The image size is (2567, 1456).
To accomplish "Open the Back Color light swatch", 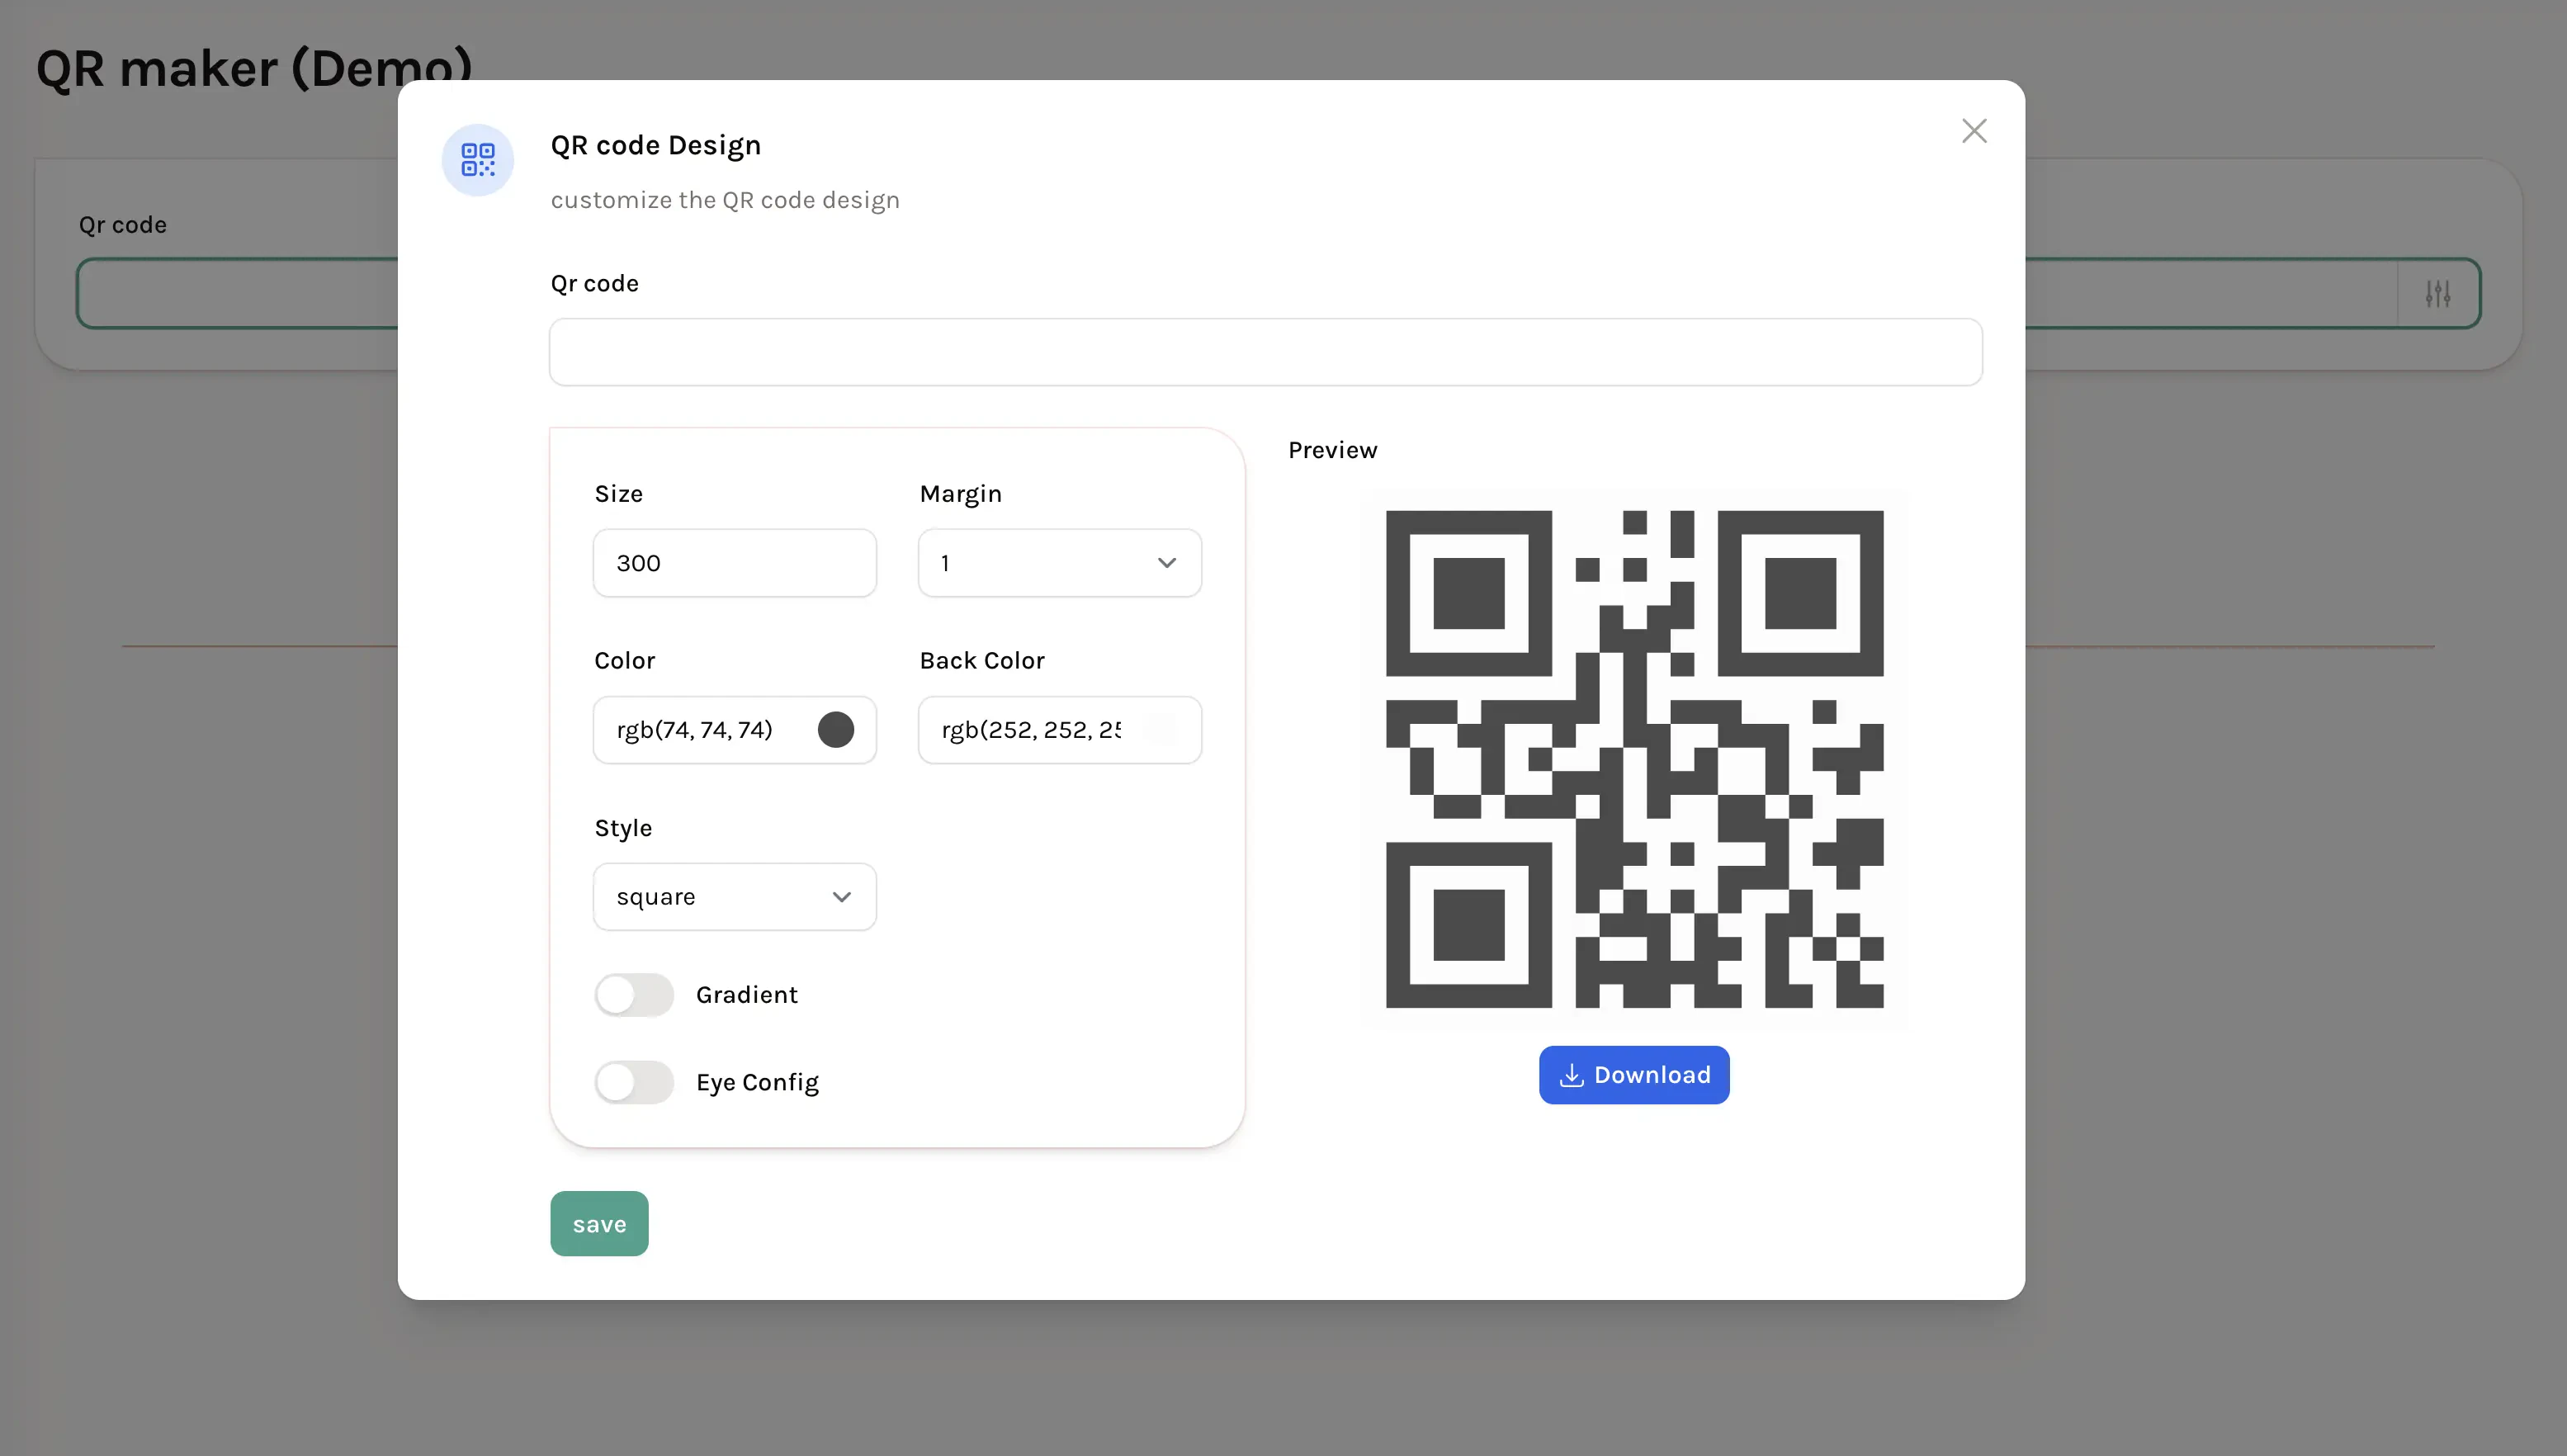I will click(1161, 730).
